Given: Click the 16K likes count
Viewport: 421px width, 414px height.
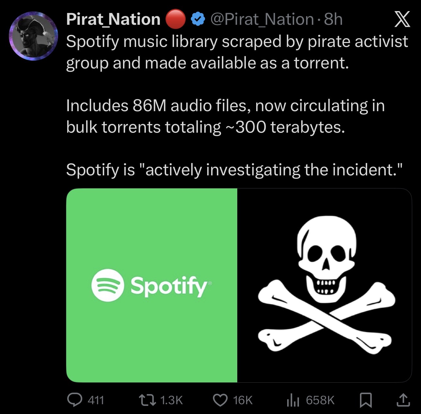Looking at the screenshot, I should [x=243, y=400].
